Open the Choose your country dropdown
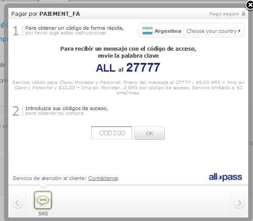 [x=213, y=31]
